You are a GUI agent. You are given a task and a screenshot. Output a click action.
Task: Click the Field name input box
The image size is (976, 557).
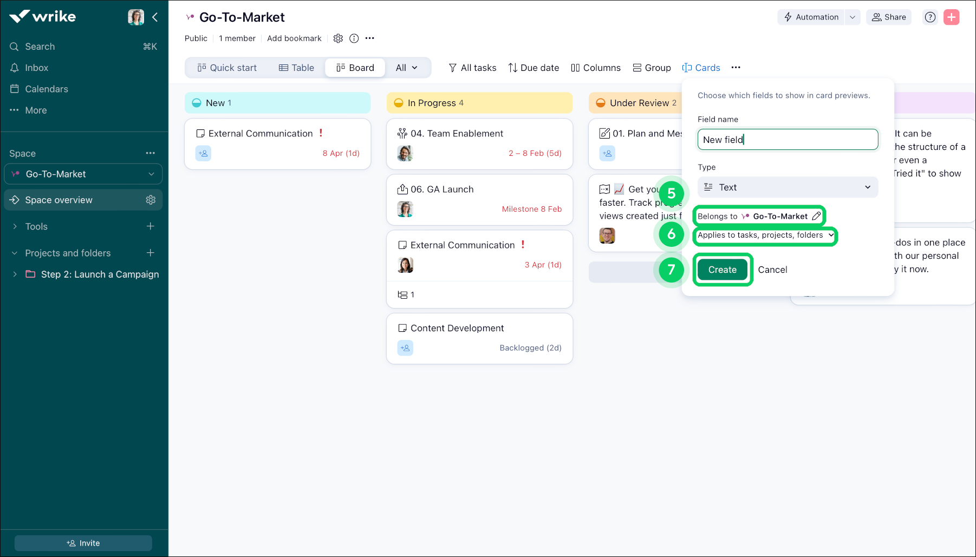point(787,140)
